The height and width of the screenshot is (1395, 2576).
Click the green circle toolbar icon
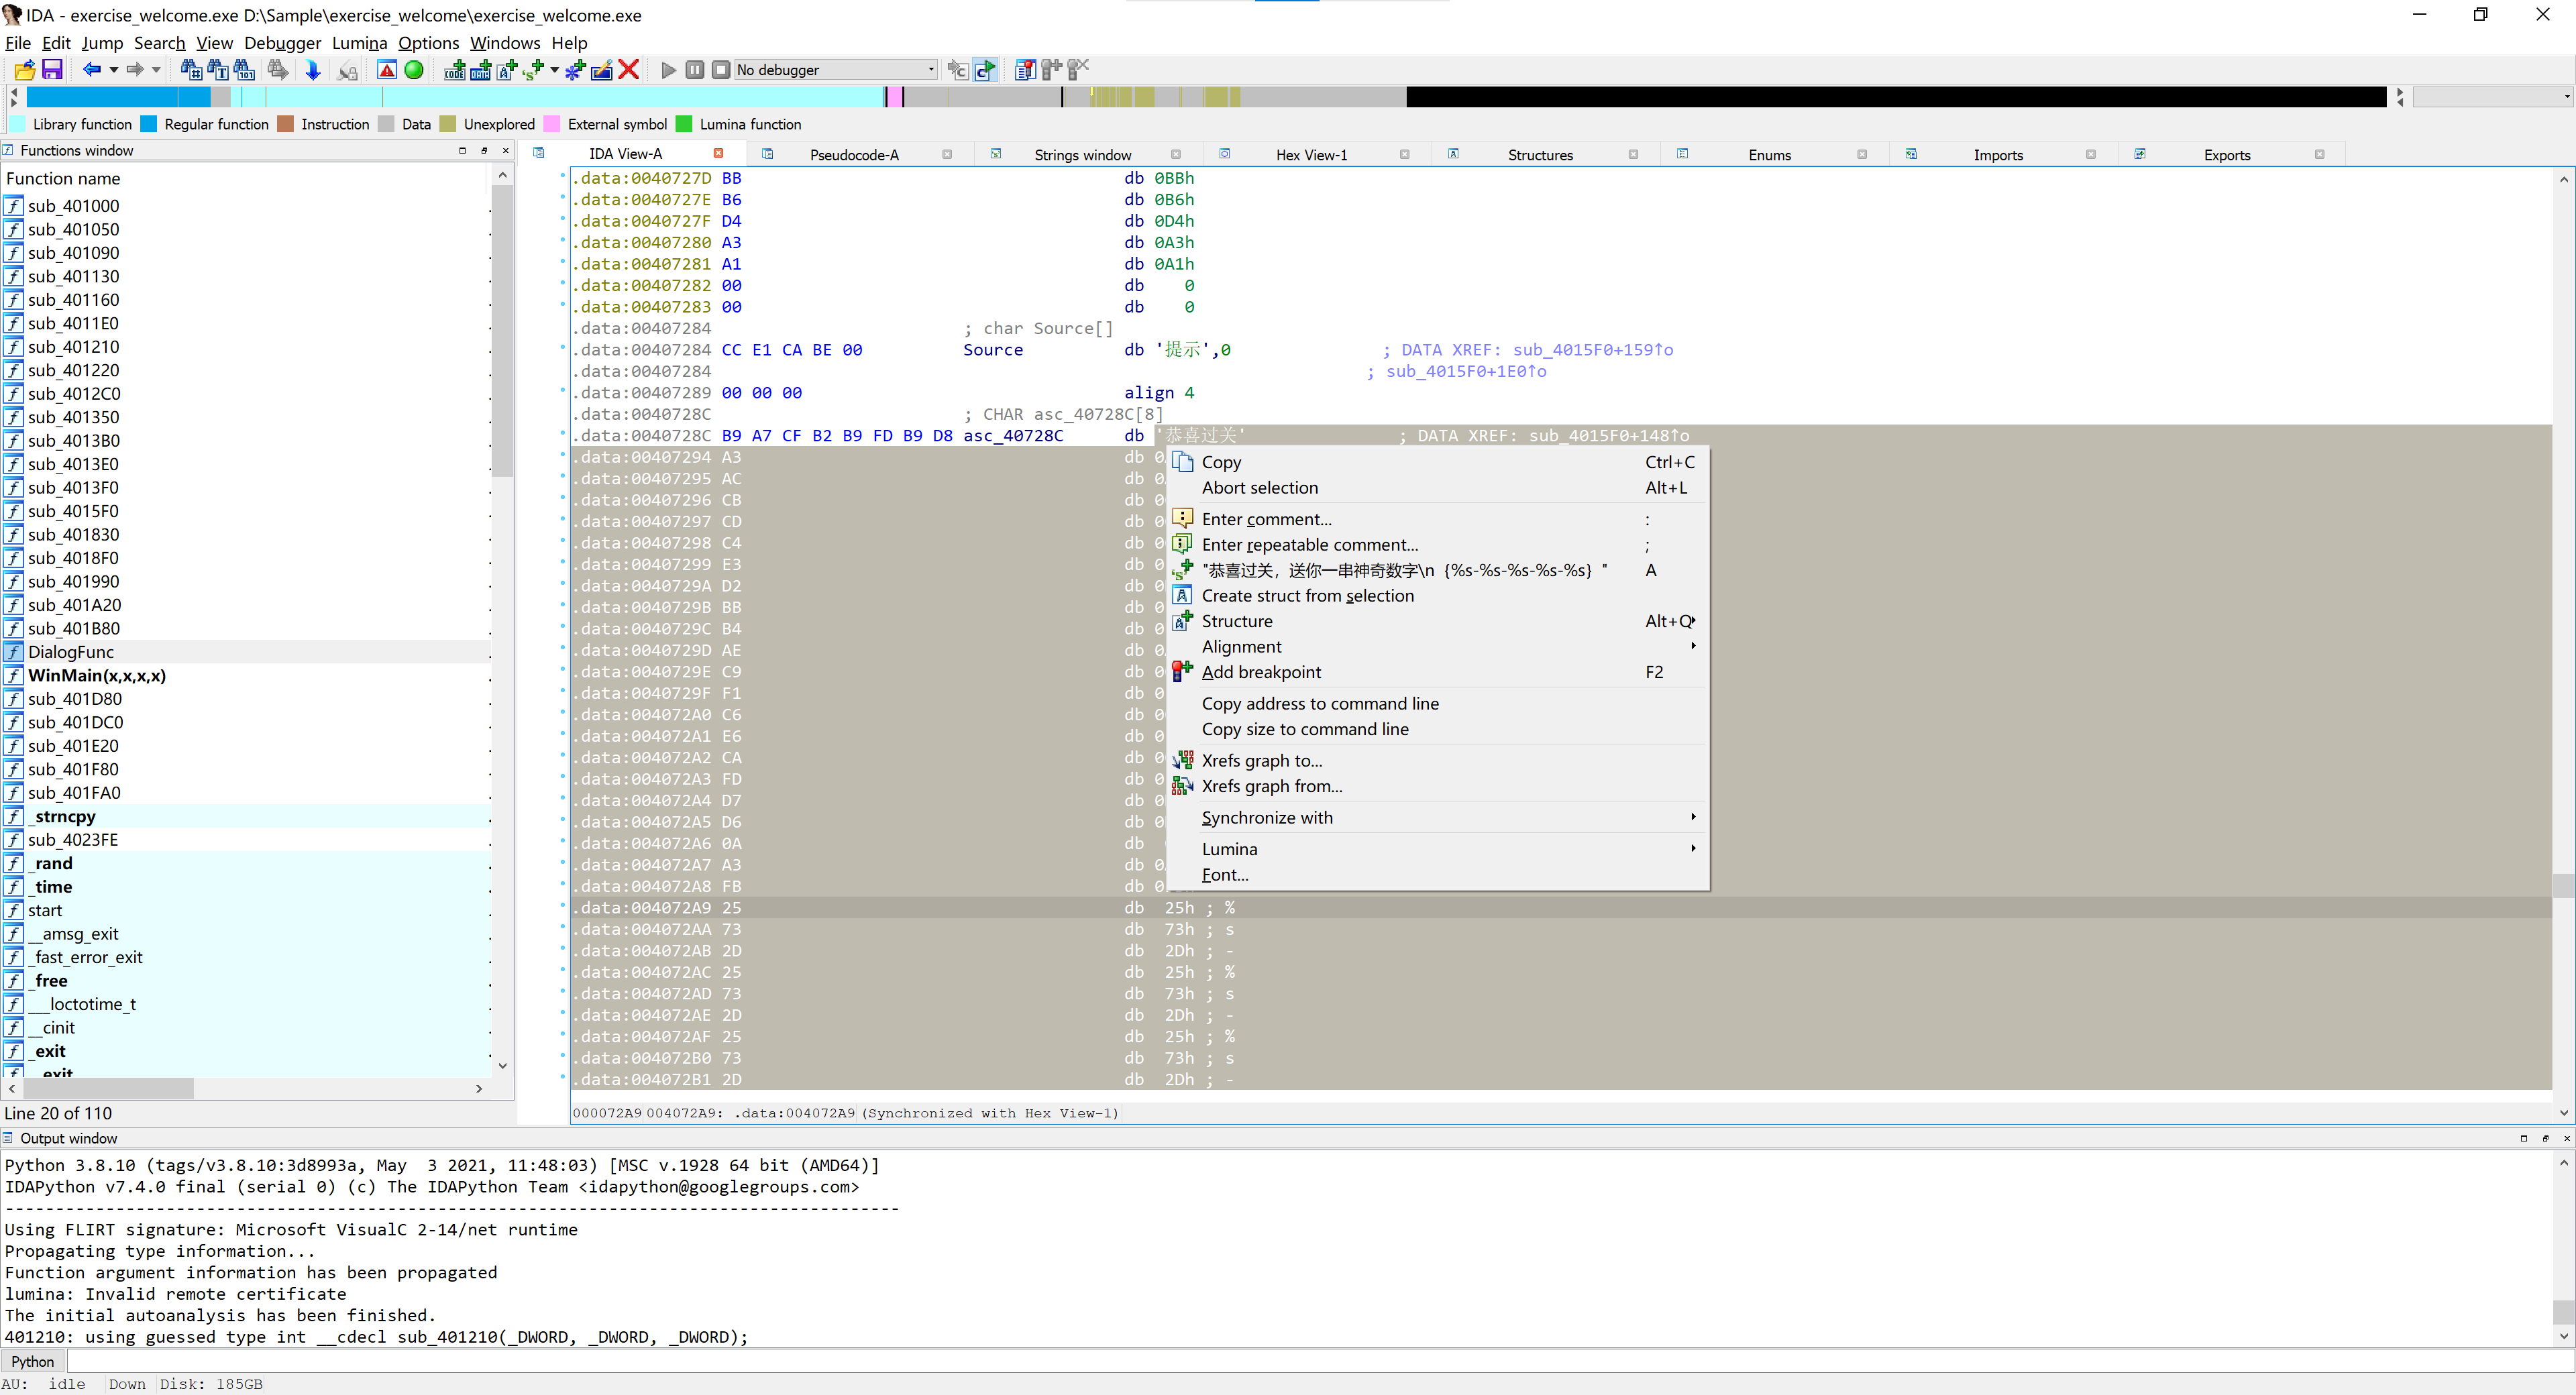(414, 69)
